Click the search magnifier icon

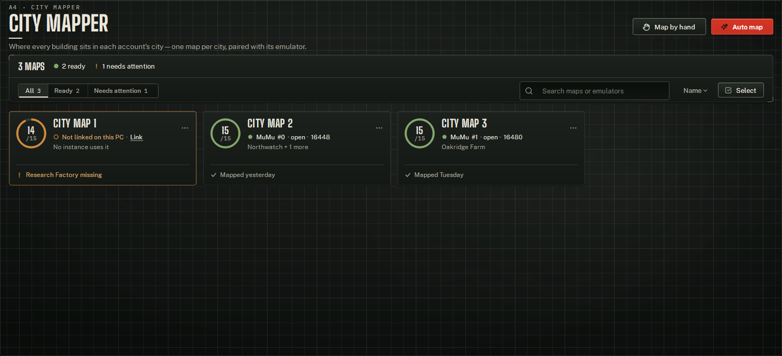point(529,91)
